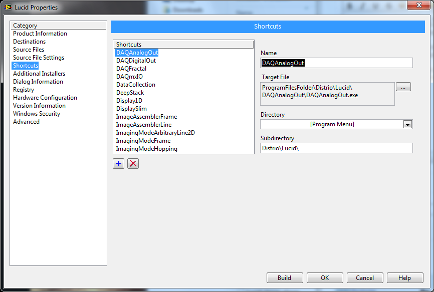The height and width of the screenshot is (292, 434).
Task: Confirm with the OK button
Action: coord(325,278)
